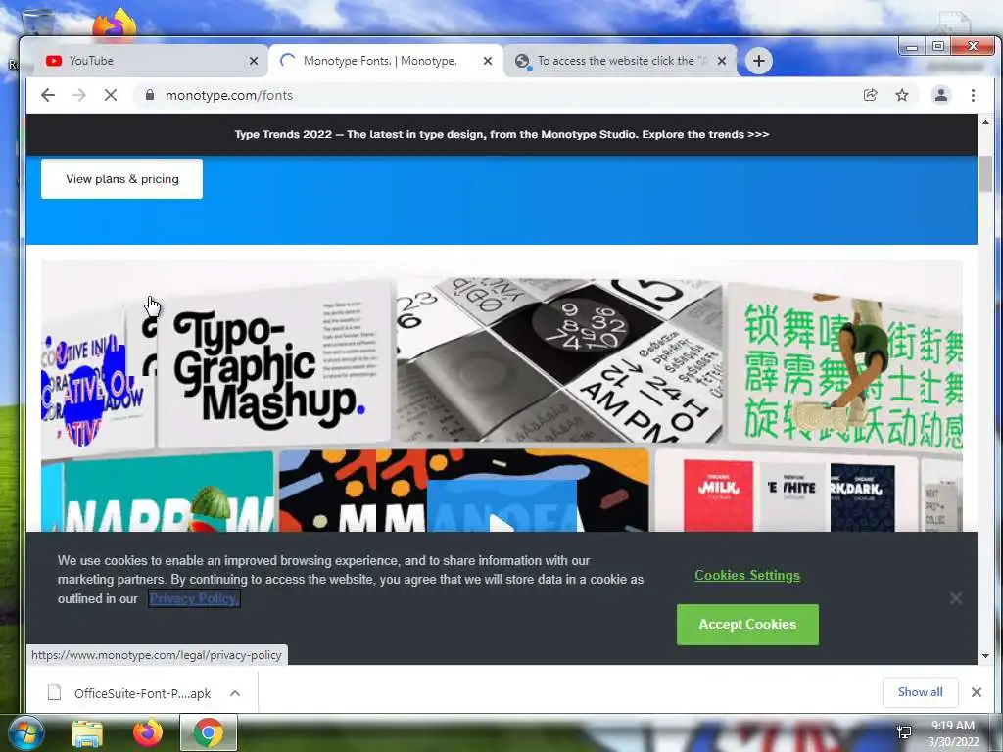Click the numbers and AM PM image
The height and width of the screenshot is (752, 1003).
[x=559, y=360]
